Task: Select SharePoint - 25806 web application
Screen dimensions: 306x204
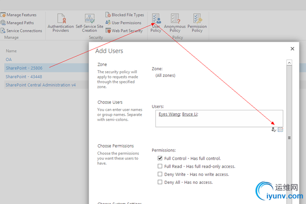Action: tap(24, 68)
